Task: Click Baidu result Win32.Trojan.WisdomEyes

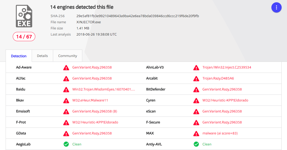Action: [x=104, y=89]
